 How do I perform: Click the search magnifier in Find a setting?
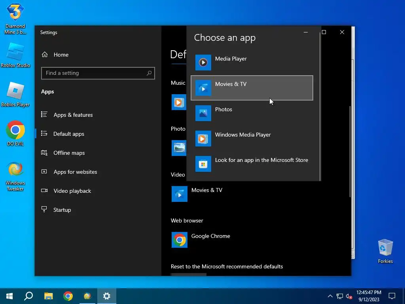tap(149, 73)
